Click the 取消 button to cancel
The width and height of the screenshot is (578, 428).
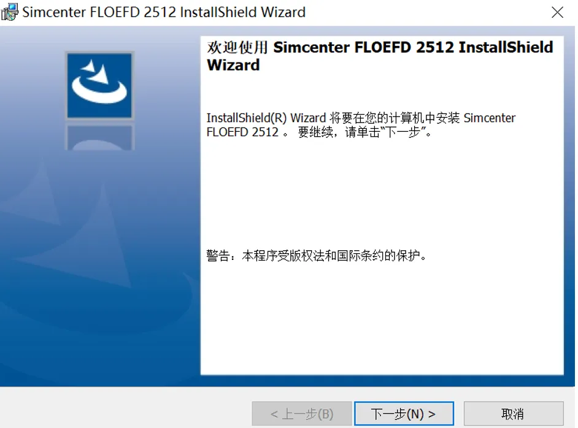click(513, 414)
